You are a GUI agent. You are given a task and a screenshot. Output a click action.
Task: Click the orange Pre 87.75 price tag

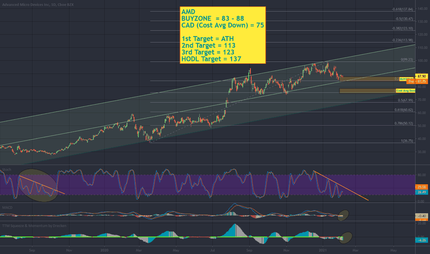417,82
